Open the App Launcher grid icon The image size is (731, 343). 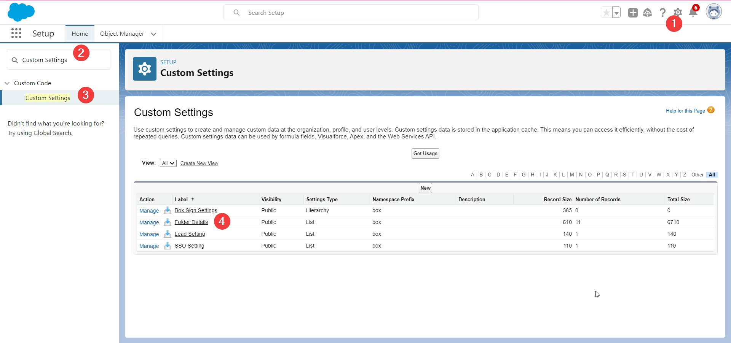pos(16,33)
